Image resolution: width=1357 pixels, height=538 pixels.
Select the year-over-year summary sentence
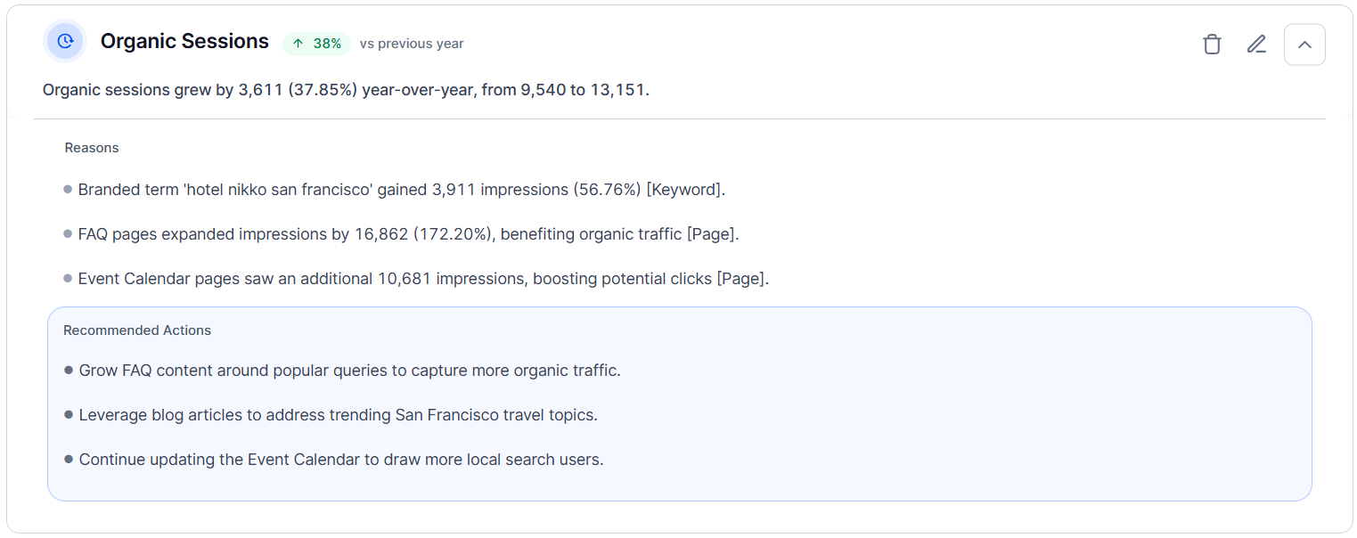pyautogui.click(x=346, y=90)
